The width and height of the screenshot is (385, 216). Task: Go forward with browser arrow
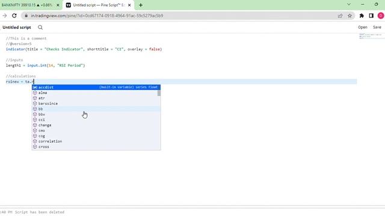tap(5, 16)
